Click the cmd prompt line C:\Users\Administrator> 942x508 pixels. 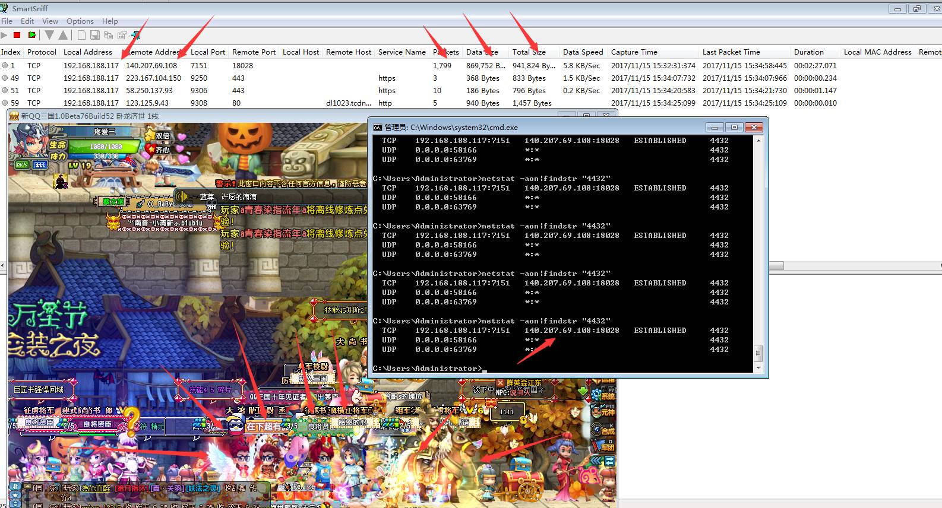(428, 369)
